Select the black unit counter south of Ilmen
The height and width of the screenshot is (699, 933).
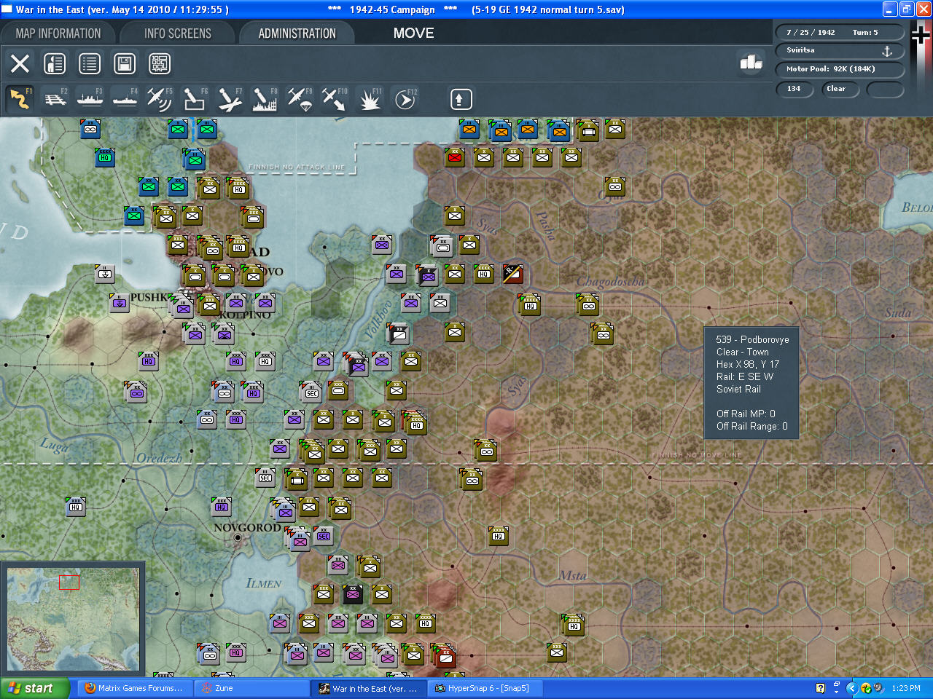pyautogui.click(x=353, y=594)
